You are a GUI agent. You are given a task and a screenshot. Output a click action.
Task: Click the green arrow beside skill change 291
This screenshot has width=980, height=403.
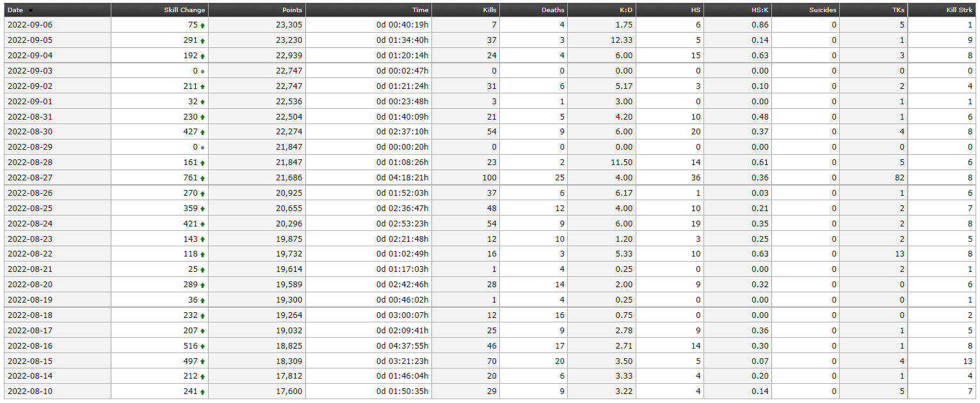click(203, 41)
